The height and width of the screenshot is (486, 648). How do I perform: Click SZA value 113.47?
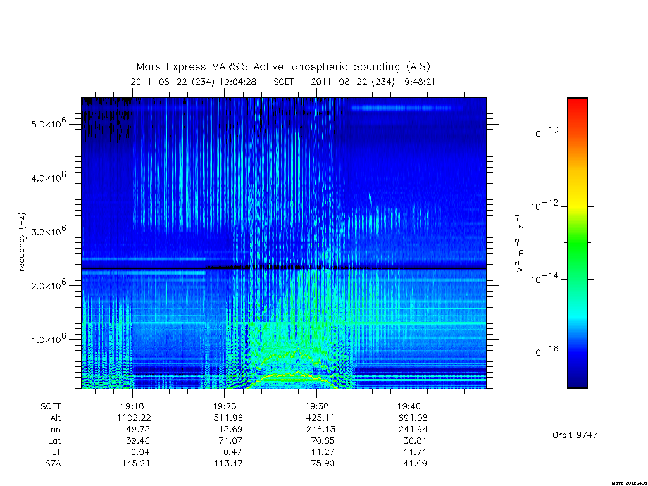(x=228, y=464)
